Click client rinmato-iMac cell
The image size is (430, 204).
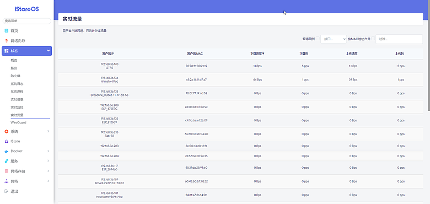[x=109, y=79]
